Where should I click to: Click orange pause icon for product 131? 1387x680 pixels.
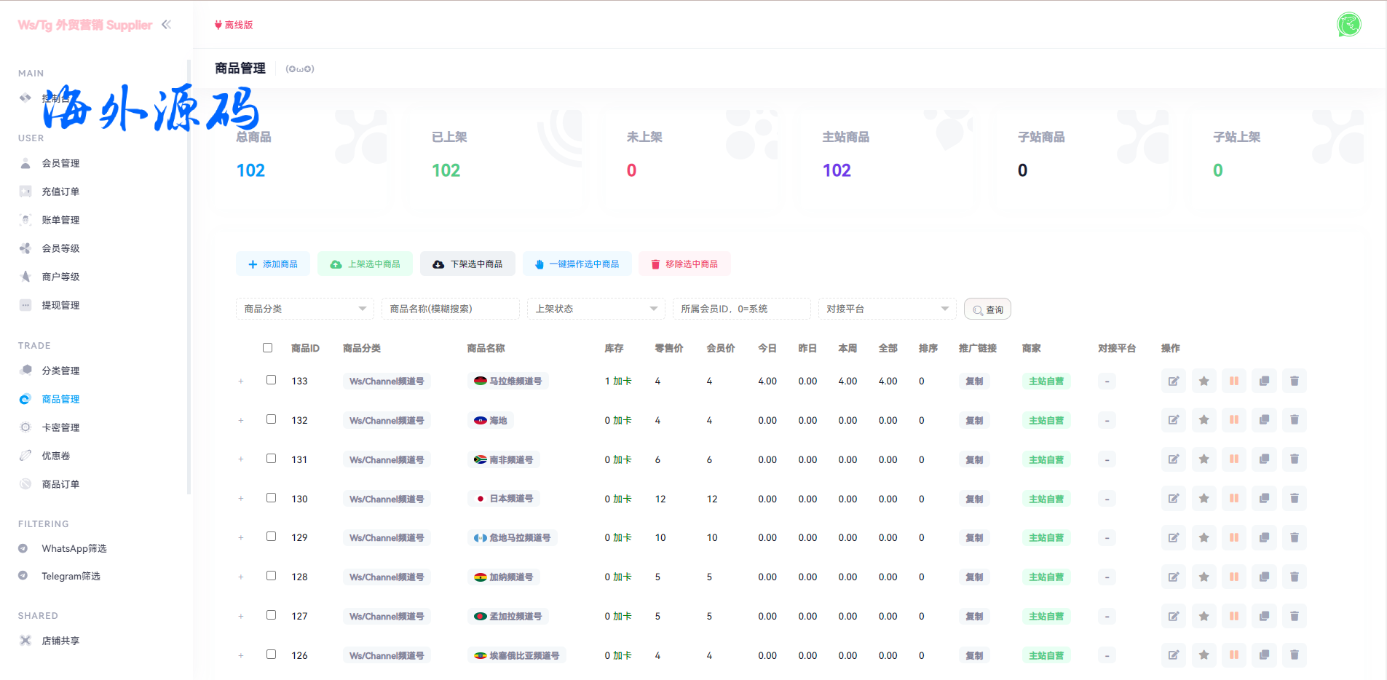tap(1233, 459)
